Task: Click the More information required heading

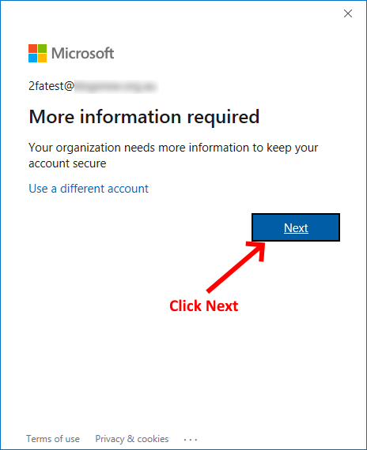Action: 144,117
